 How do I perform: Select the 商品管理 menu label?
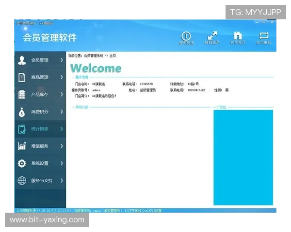(x=40, y=77)
